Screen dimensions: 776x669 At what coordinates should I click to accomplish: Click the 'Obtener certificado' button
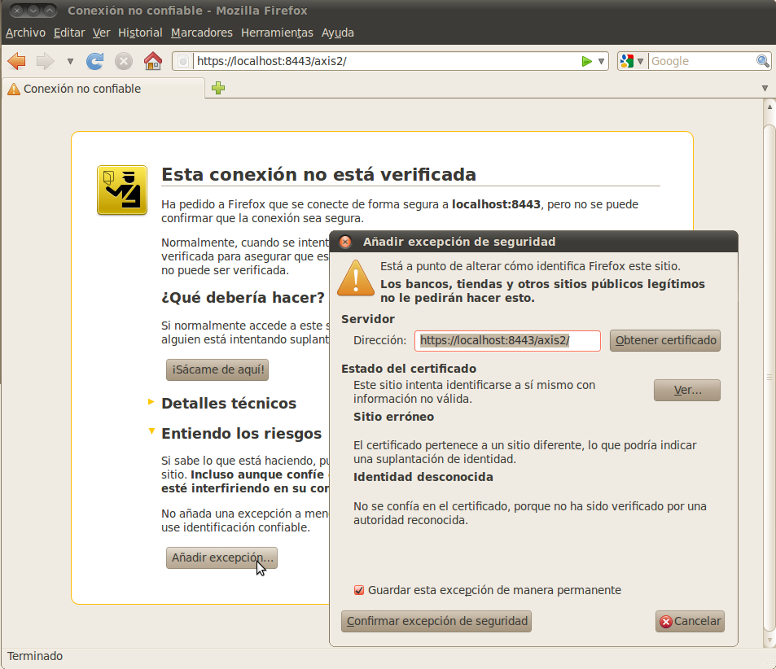pos(665,340)
